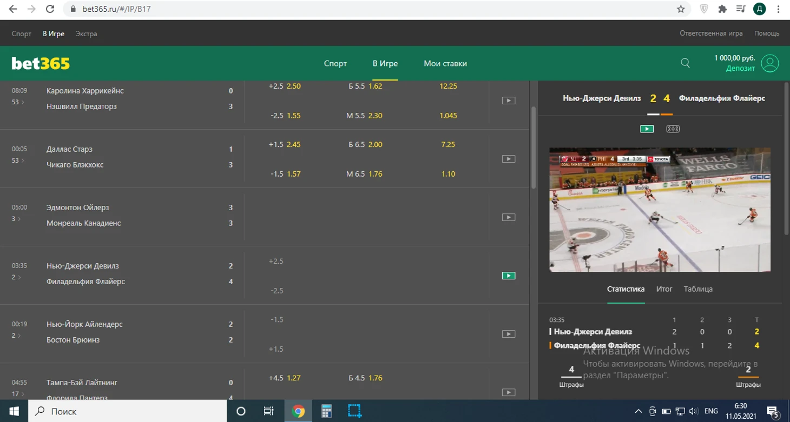
Task: Expand 2 markets for Нью-Йорк Айлендерс match
Action: tap(17, 336)
